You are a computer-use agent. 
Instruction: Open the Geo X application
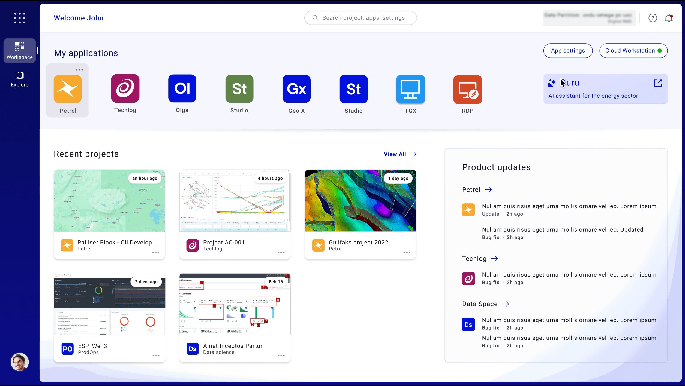coord(296,89)
